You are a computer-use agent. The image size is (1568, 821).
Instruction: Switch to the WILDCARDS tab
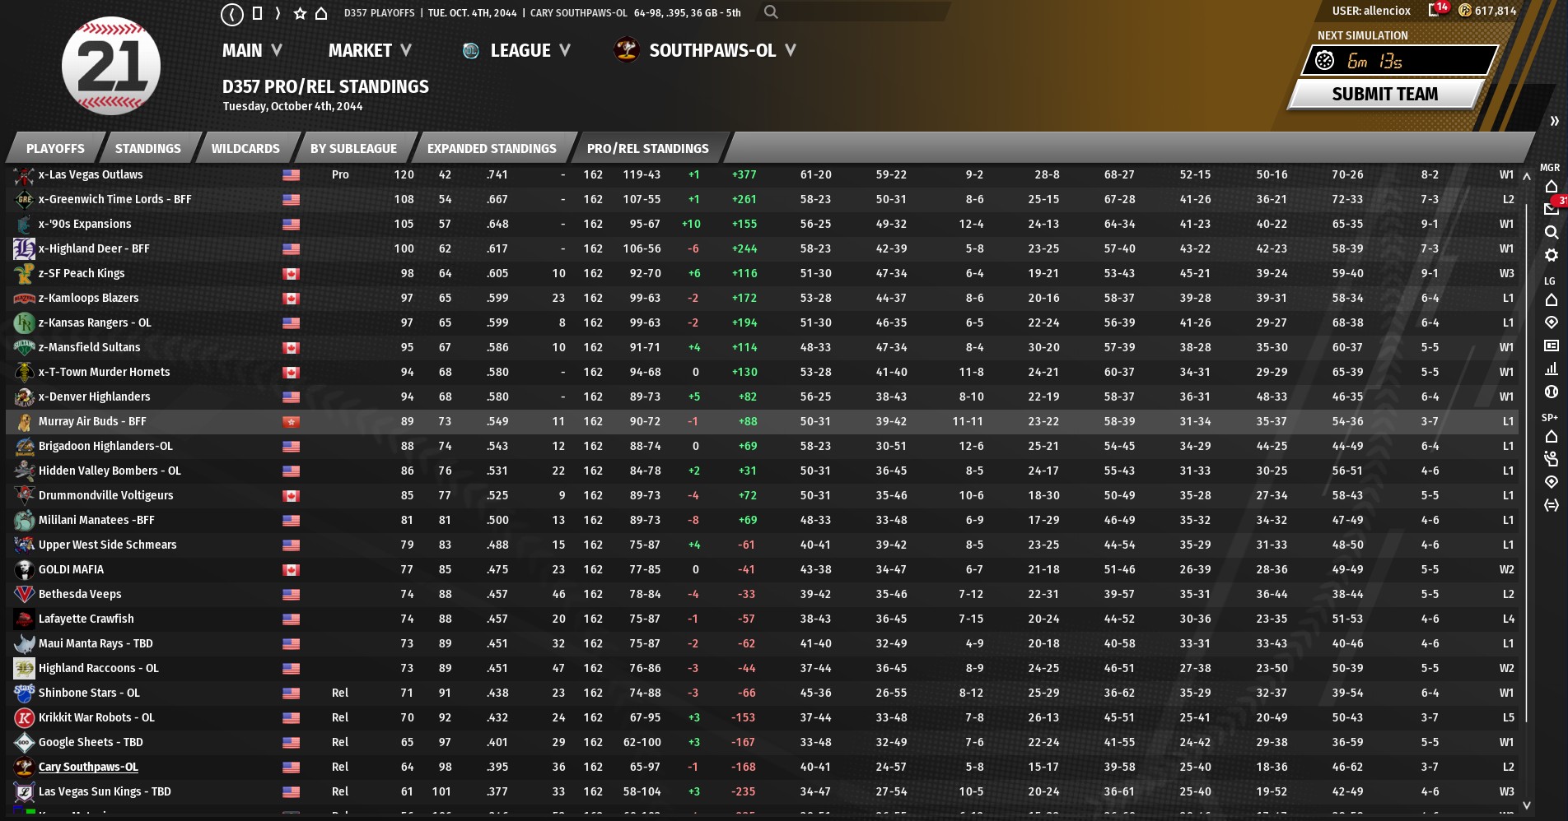tap(245, 149)
